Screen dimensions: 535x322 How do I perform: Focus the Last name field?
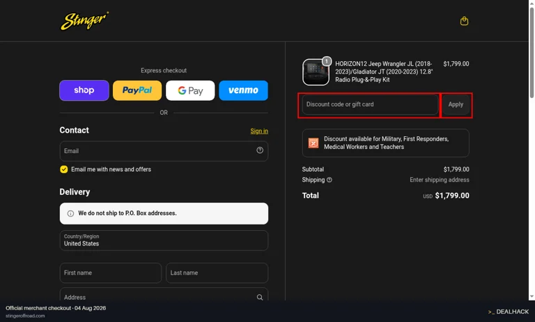pos(217,273)
